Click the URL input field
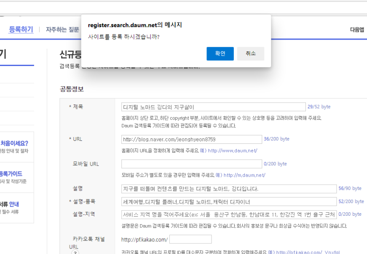This screenshot has width=367, height=254. point(191,139)
